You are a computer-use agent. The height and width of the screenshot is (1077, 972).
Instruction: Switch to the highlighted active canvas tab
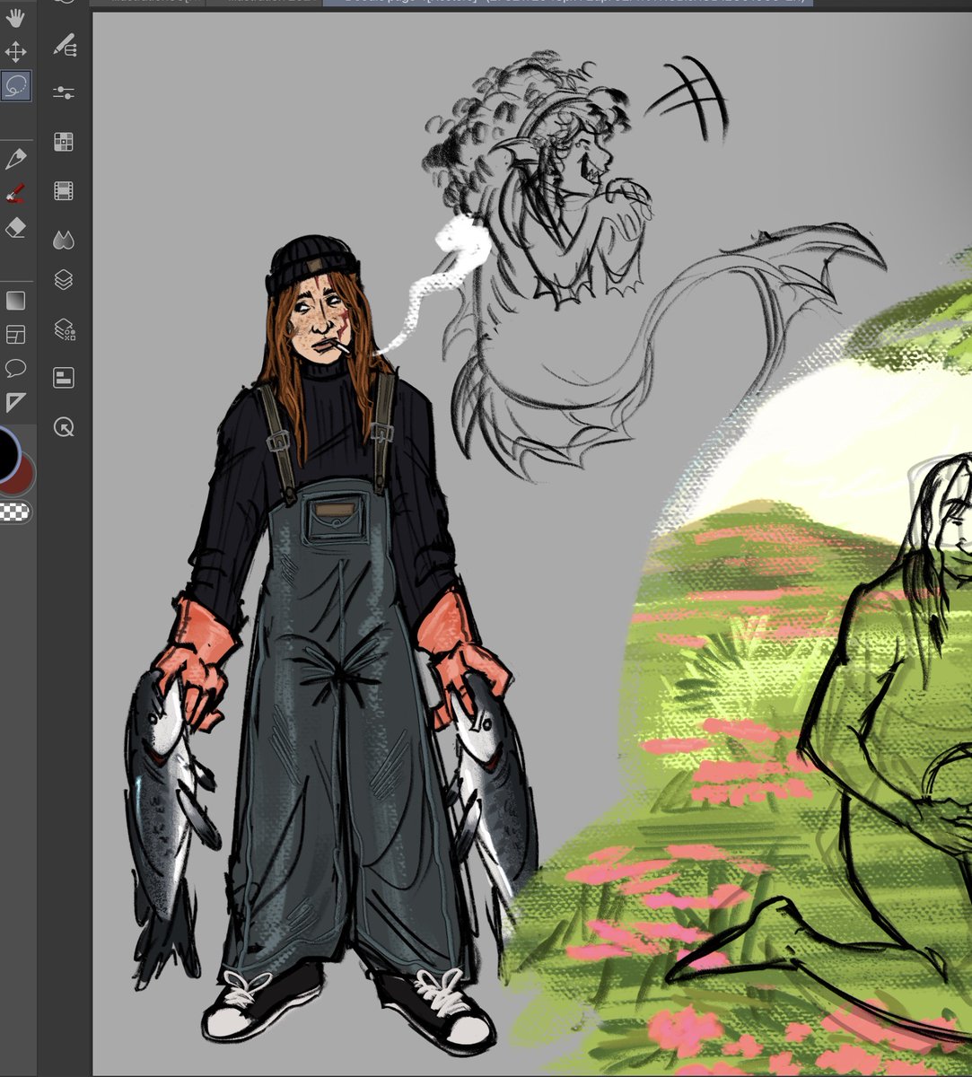point(567,3)
